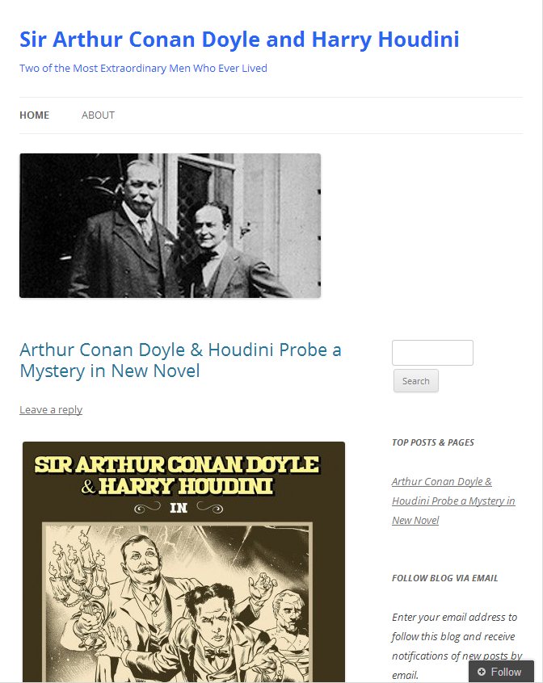Click the plus icon on Follow button
The width and height of the screenshot is (543, 683).
click(x=481, y=672)
